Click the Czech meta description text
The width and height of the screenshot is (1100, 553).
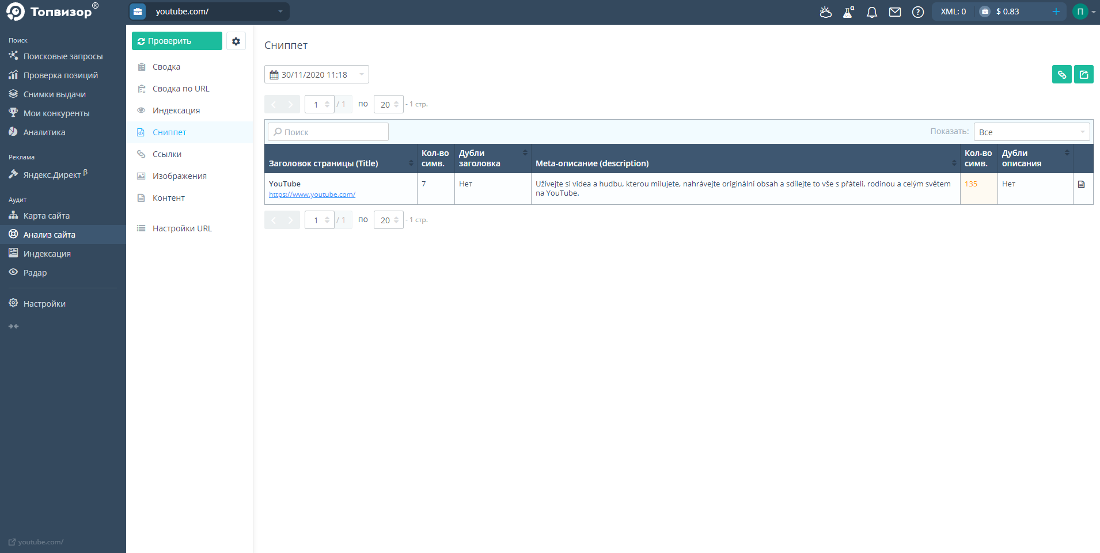point(743,188)
